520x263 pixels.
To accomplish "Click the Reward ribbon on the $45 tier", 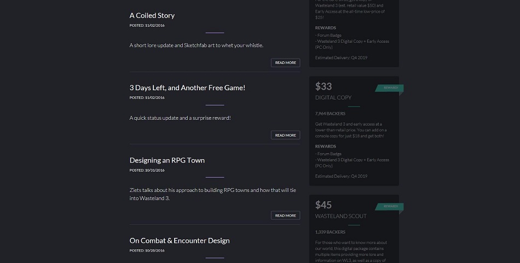I will pyautogui.click(x=390, y=207).
